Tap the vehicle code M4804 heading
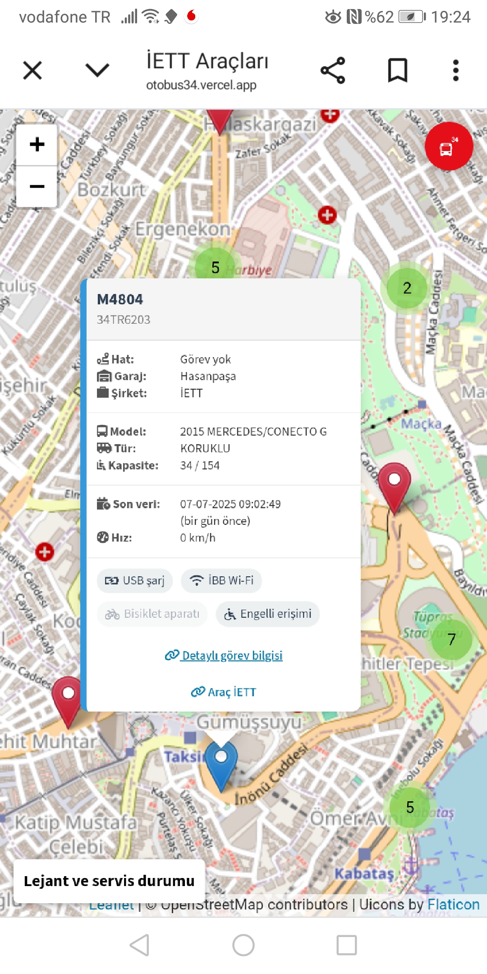487x974 pixels. point(120,299)
